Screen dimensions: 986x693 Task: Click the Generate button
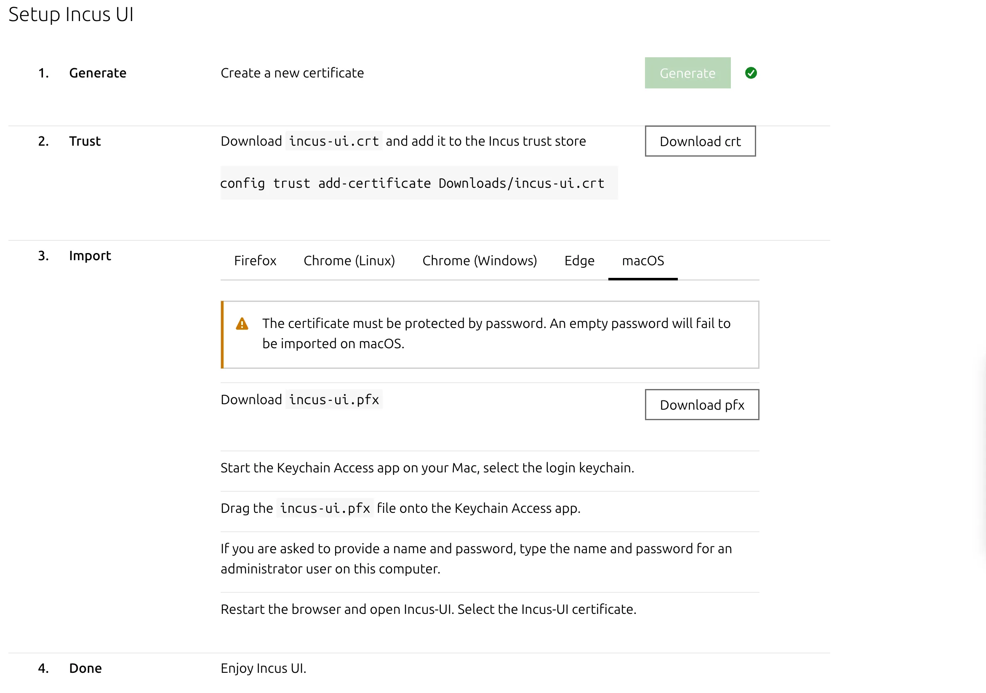(x=687, y=73)
